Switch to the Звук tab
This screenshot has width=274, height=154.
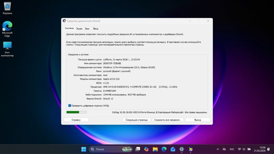pyautogui.click(x=87, y=29)
